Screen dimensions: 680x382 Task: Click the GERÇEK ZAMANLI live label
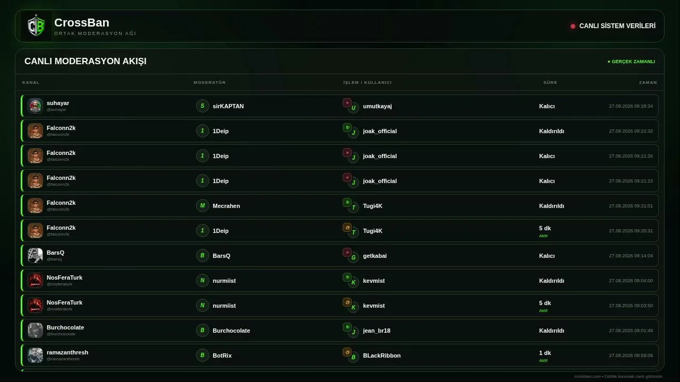coord(631,62)
